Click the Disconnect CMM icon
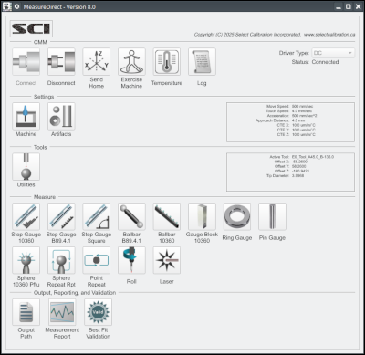The image size is (365, 355). click(61, 62)
